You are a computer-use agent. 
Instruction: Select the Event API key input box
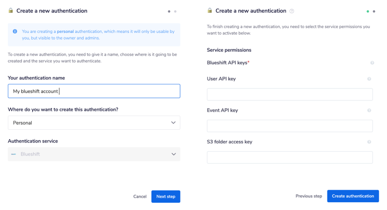pos(289,126)
